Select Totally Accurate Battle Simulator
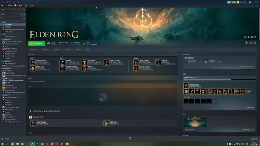The width and height of the screenshot is (260, 146). [x=13, y=93]
